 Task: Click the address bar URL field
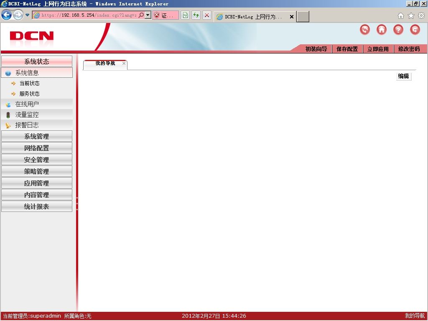pyautogui.click(x=88, y=15)
